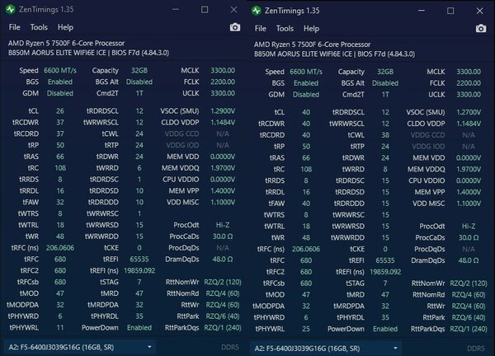Viewport: 495px width, 356px height.
Task: Click tCWL value 38 in right window
Action: click(385, 135)
